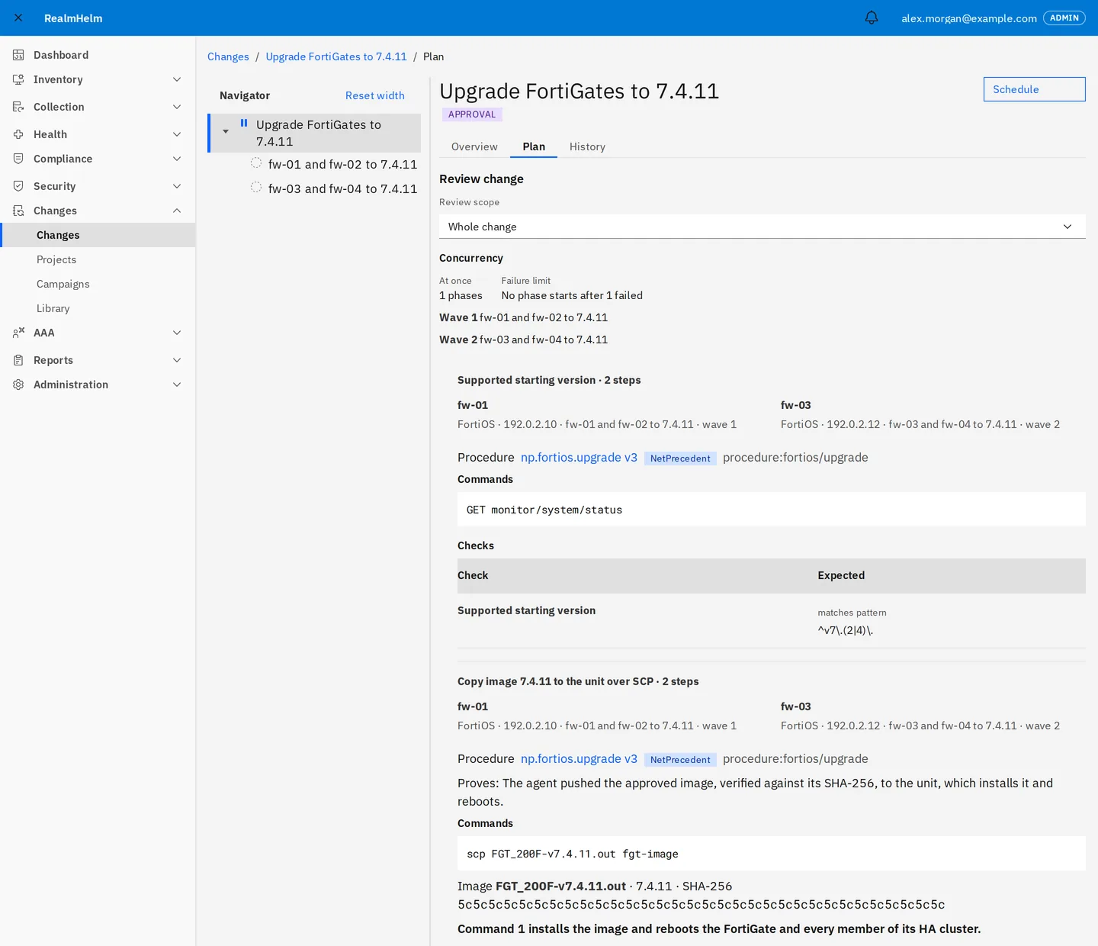Click the Reports clipboard icon

point(18,360)
